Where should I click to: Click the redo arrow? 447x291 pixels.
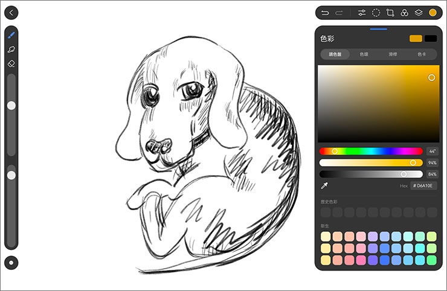click(x=339, y=13)
